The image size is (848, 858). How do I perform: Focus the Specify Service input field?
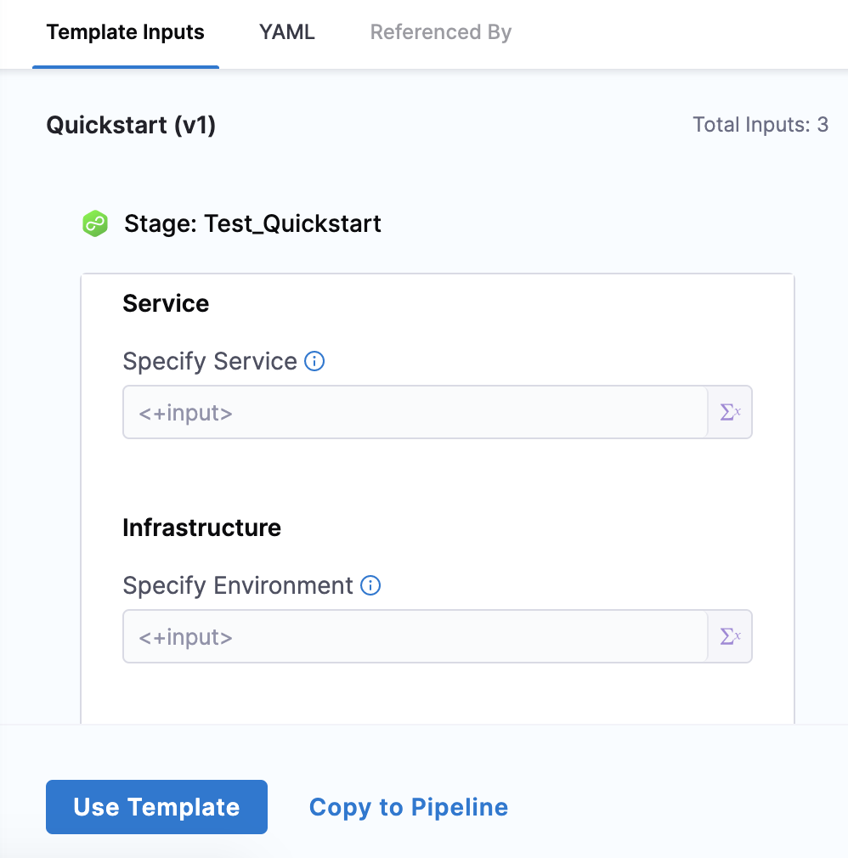415,413
